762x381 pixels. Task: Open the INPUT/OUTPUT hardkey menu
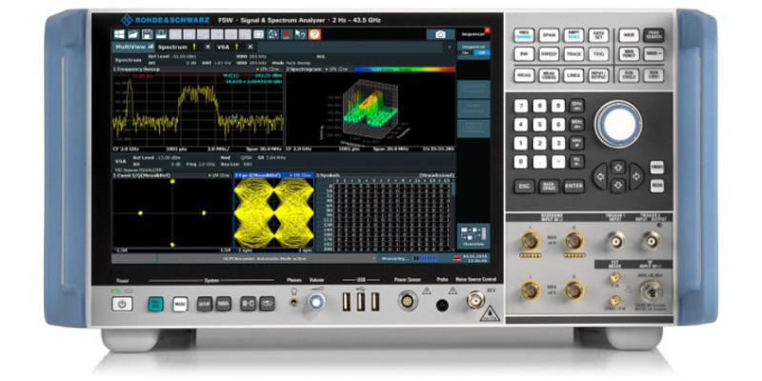click(599, 74)
